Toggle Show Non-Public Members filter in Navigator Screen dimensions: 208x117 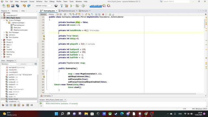[15, 105]
